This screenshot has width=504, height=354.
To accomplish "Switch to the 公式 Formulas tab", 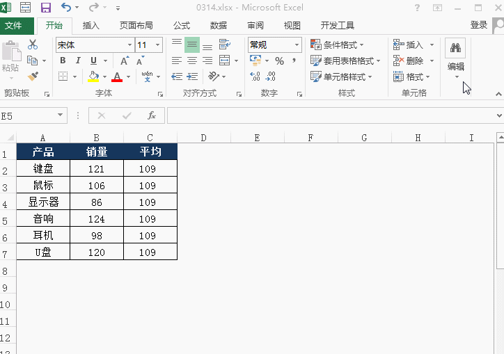I will coord(182,26).
